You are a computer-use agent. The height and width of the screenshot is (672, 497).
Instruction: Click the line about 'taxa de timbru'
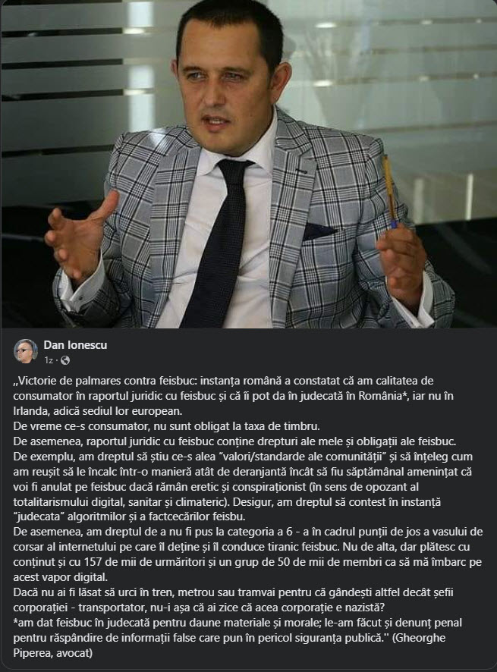coord(167,426)
